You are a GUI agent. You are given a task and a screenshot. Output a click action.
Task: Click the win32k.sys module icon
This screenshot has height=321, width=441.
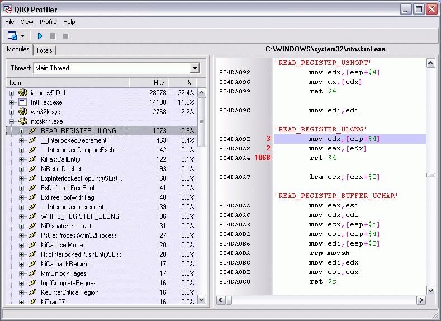(x=23, y=112)
